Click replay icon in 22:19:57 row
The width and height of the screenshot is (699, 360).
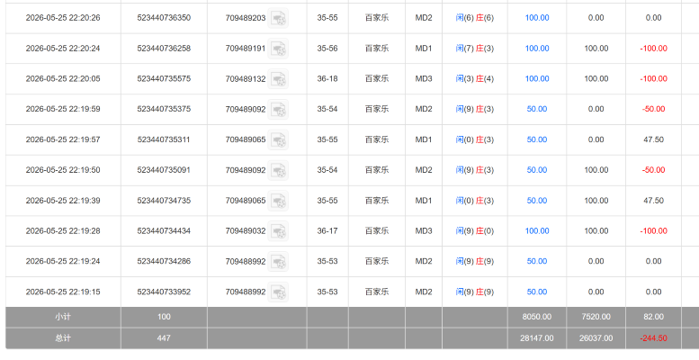click(278, 139)
